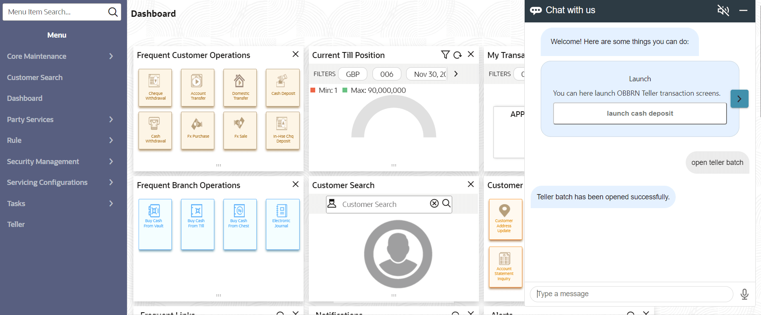Viewport: 761px width, 315px height.
Task: Click the microphone icon in chat
Action: [x=745, y=294]
